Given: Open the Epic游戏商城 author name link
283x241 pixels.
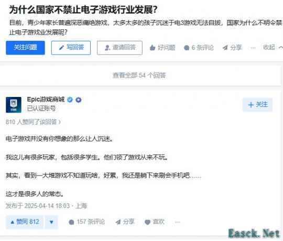Looking at the screenshot, I should point(46,100).
